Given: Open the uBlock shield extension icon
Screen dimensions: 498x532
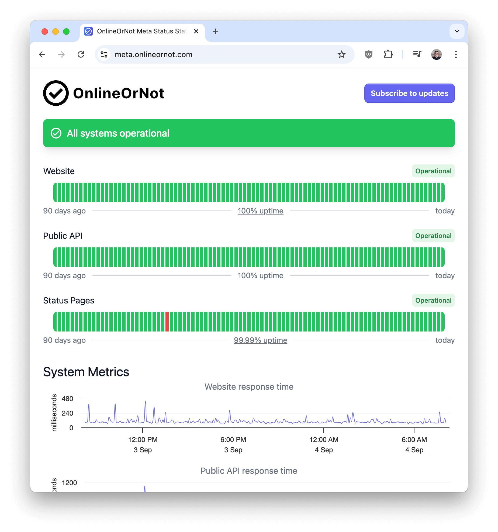Looking at the screenshot, I should (368, 54).
